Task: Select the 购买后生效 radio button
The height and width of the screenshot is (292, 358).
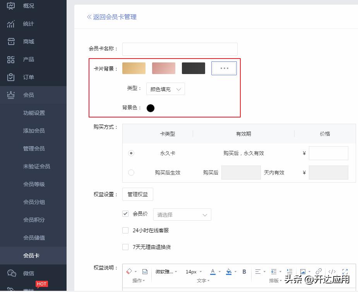Action: tap(131, 173)
